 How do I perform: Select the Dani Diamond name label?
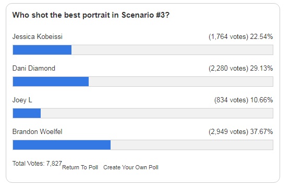34,68
